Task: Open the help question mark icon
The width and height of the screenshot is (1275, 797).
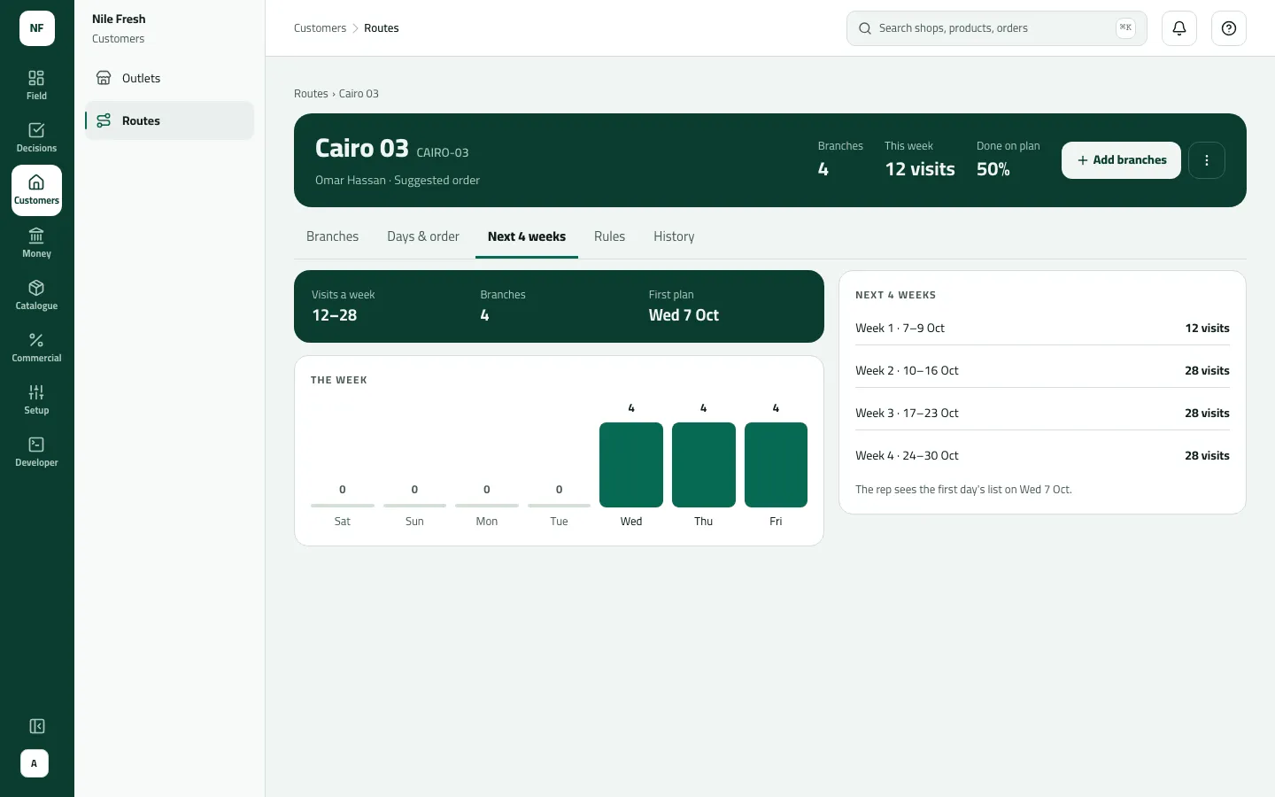Action: [1229, 28]
